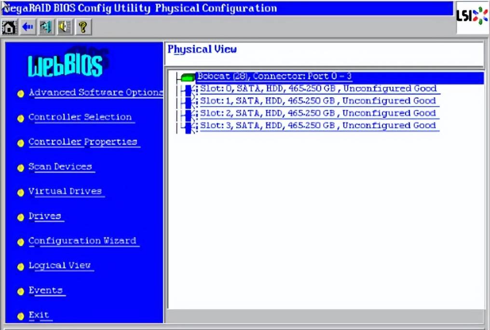Click the green Bobcat controller icon

[x=188, y=77]
